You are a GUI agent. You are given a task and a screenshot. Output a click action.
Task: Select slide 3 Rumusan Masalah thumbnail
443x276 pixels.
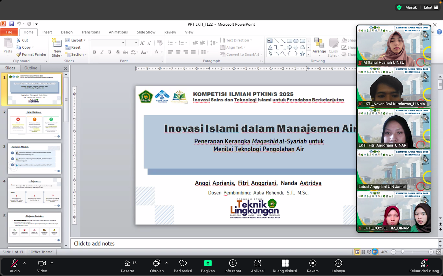[35, 158]
